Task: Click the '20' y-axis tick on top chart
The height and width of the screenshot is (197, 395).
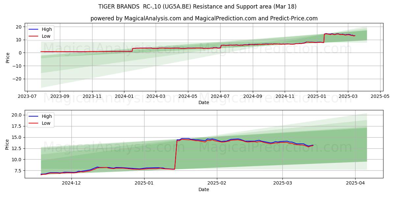Action: point(19,27)
